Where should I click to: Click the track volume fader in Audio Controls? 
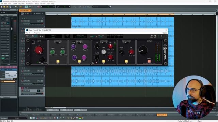12,28
